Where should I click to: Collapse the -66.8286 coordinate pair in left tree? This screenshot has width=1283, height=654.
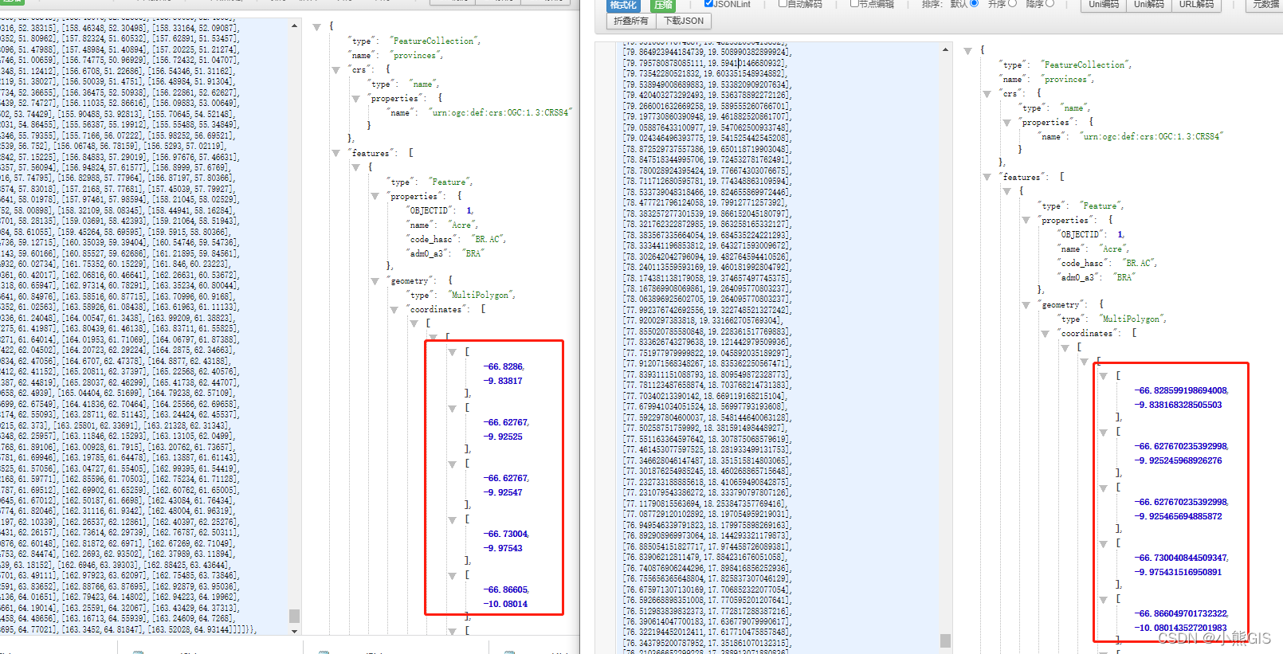click(x=452, y=352)
